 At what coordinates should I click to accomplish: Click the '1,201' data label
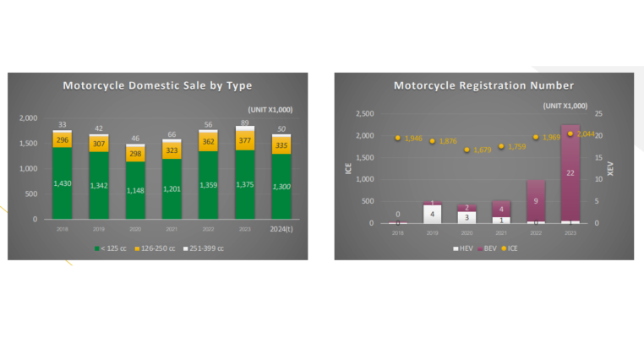click(172, 189)
